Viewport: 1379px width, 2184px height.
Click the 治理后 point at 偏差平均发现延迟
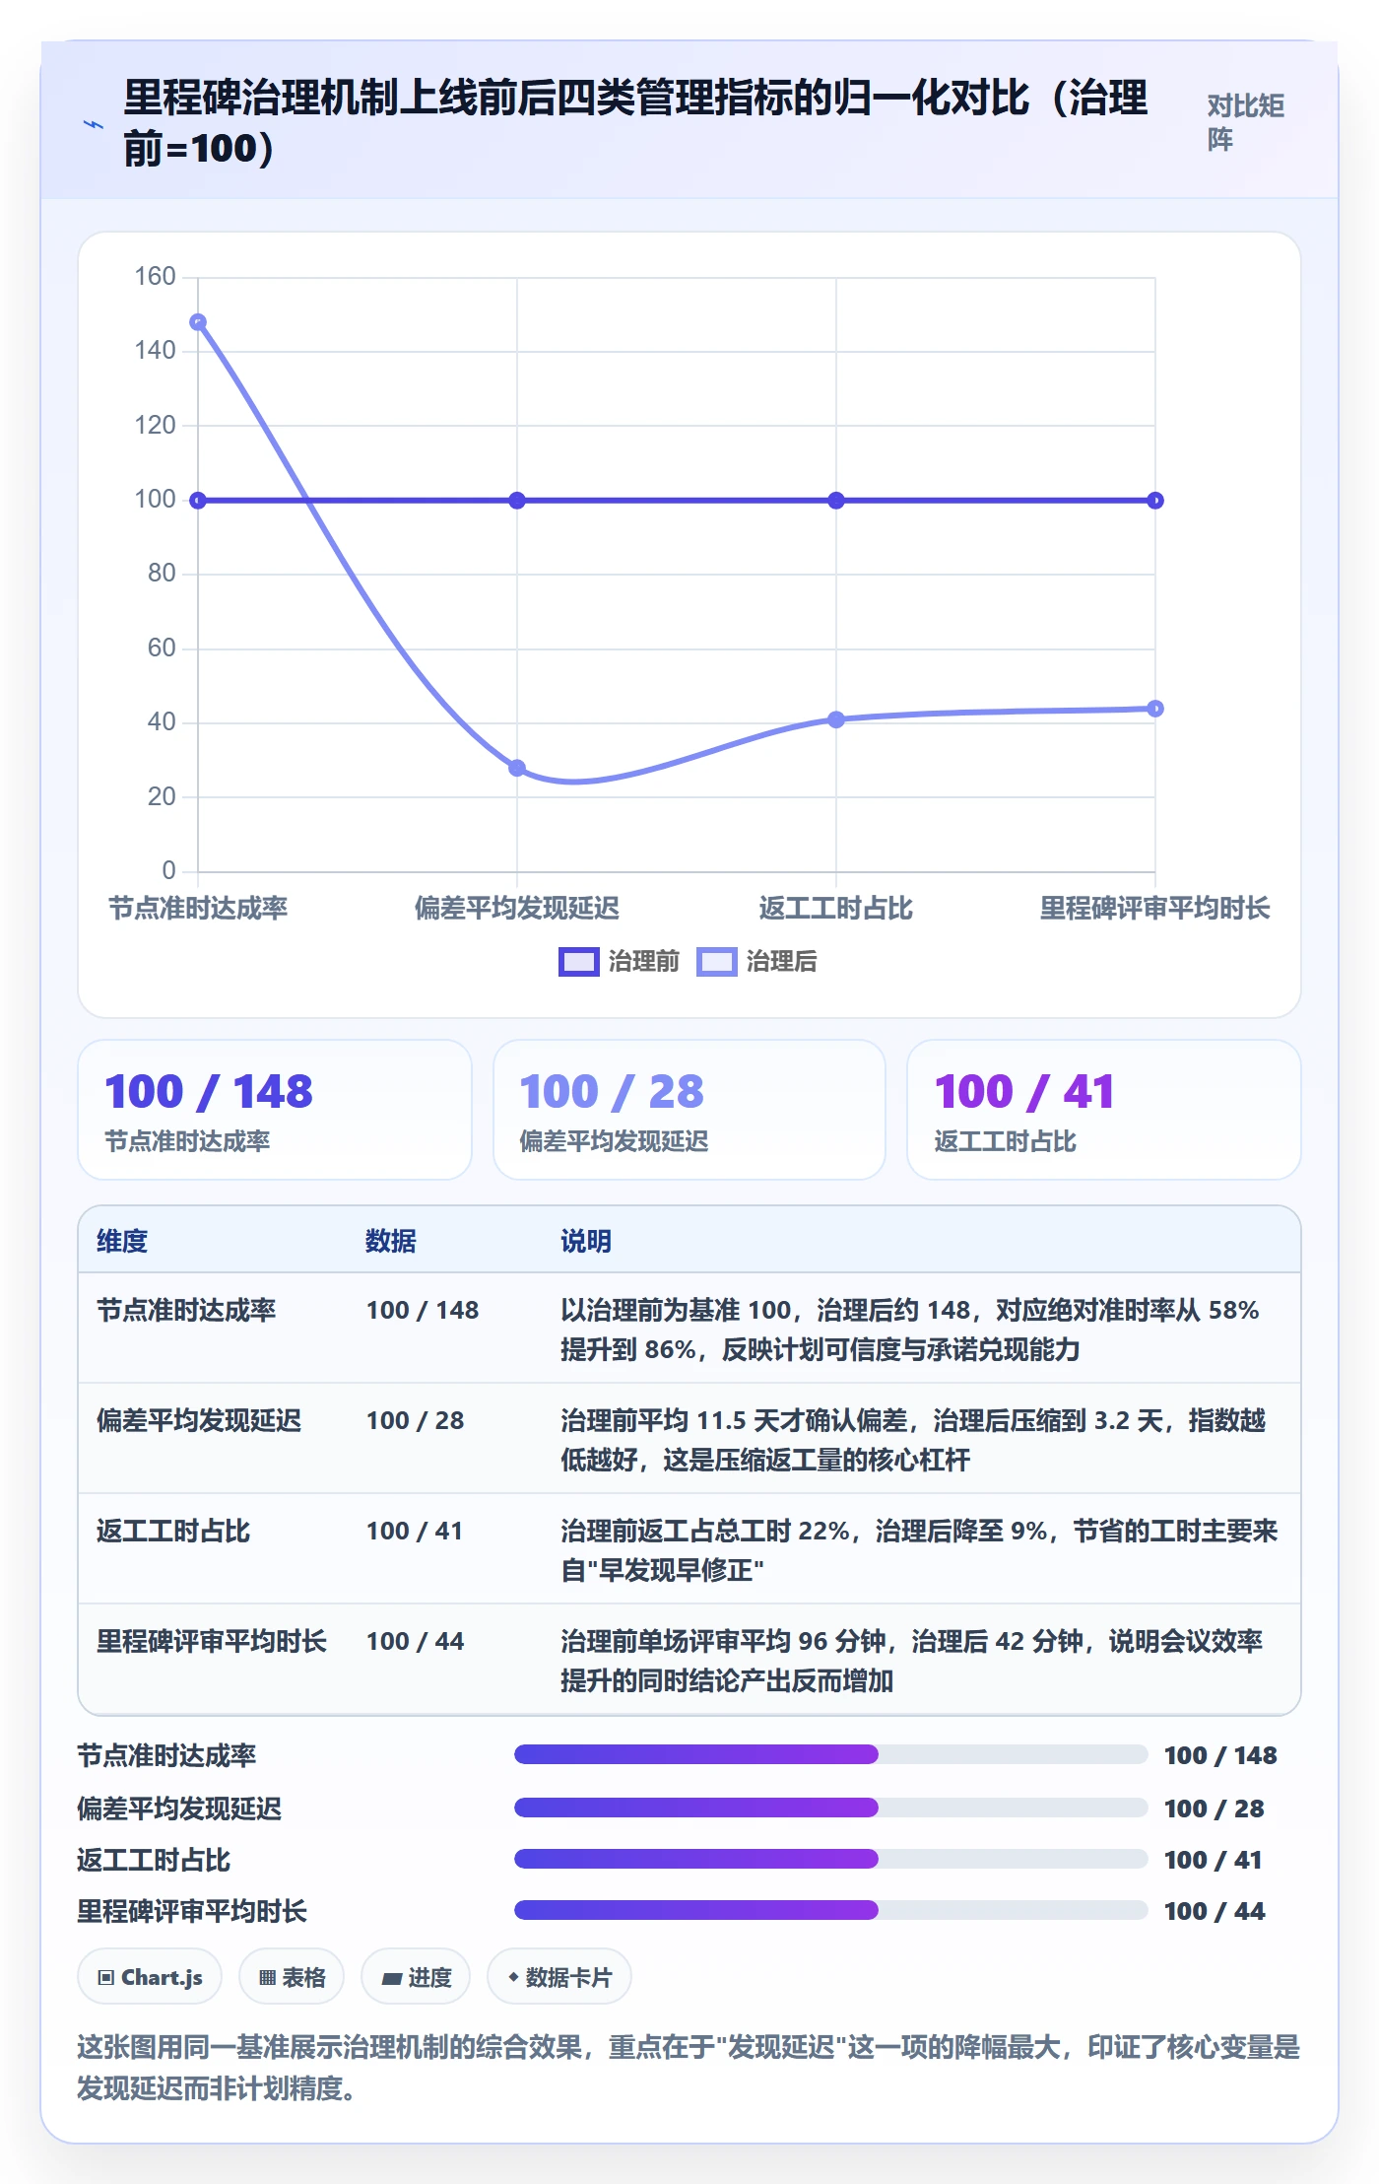coord(517,768)
